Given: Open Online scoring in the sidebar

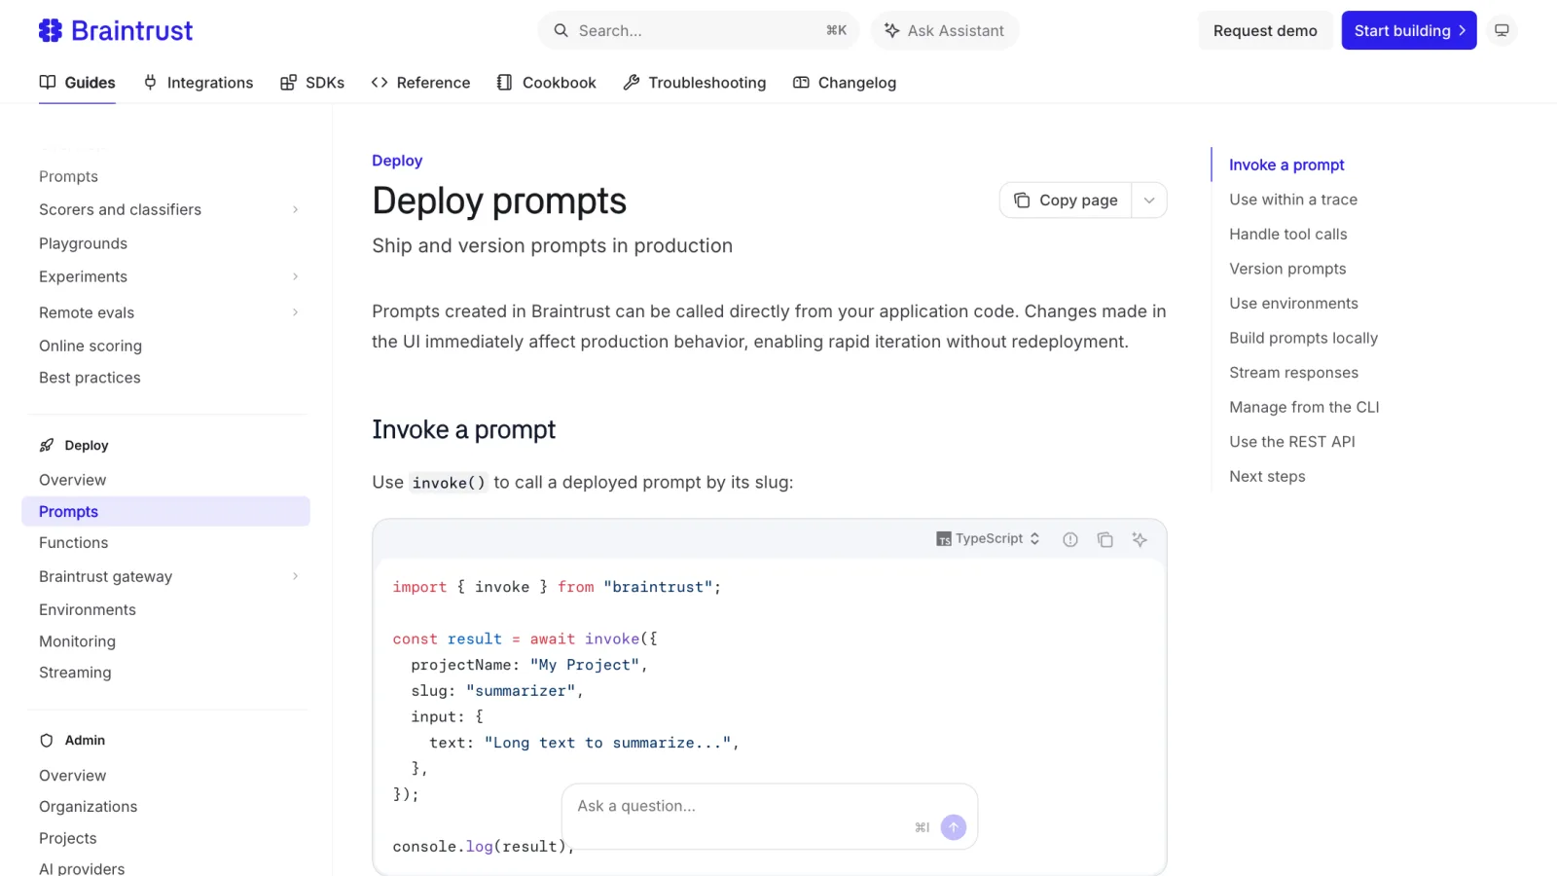Looking at the screenshot, I should [91, 347].
